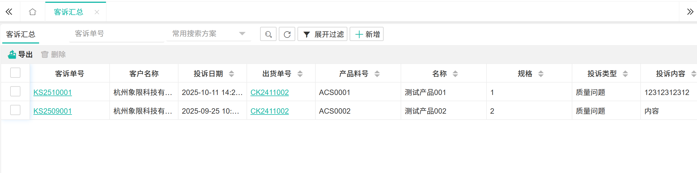Check the row for KS2509001
This screenshot has width=697, height=173.
[15, 110]
